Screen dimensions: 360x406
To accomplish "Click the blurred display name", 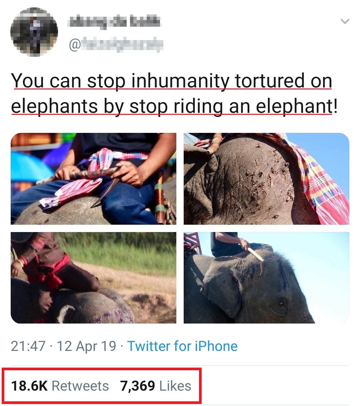I will click(x=114, y=21).
